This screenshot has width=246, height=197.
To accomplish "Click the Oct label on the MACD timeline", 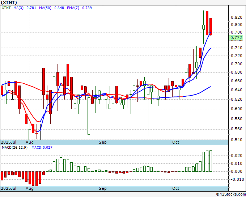I will pyautogui.click(x=176, y=188).
